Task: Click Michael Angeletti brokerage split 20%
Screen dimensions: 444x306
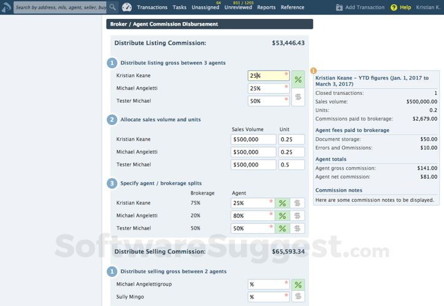Action: coord(195,215)
